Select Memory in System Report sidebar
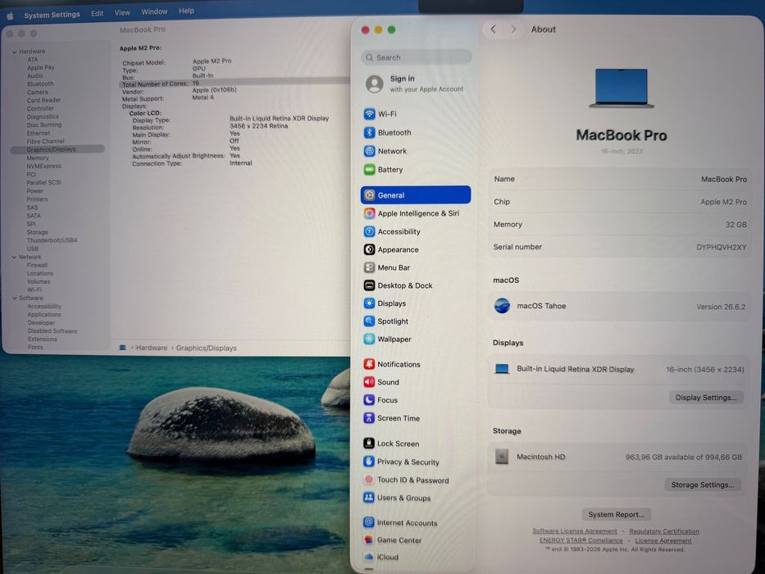Image resolution: width=765 pixels, height=574 pixels. 38,158
